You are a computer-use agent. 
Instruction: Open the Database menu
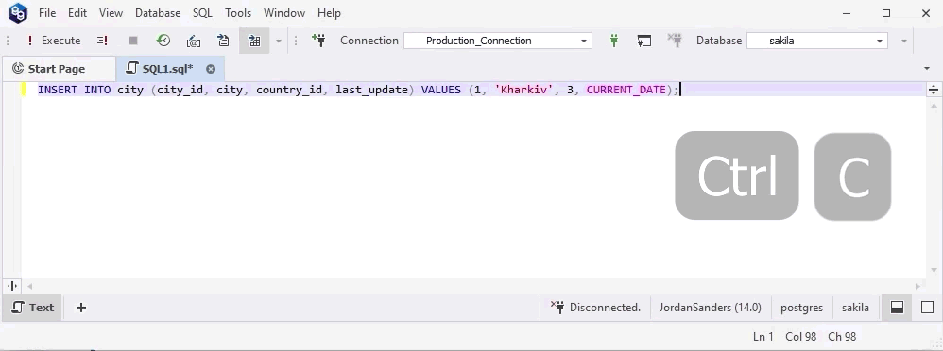[x=158, y=12]
